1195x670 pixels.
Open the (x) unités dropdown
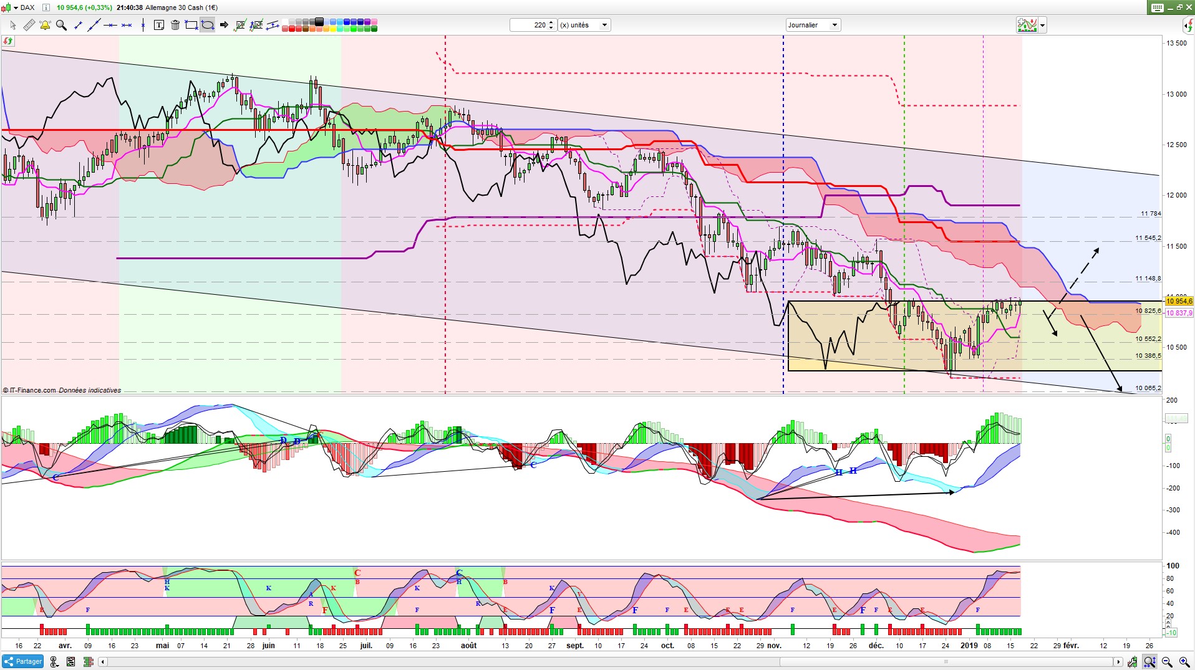pos(584,25)
